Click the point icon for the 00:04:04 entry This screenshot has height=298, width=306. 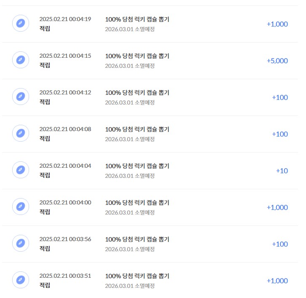coord(21,170)
